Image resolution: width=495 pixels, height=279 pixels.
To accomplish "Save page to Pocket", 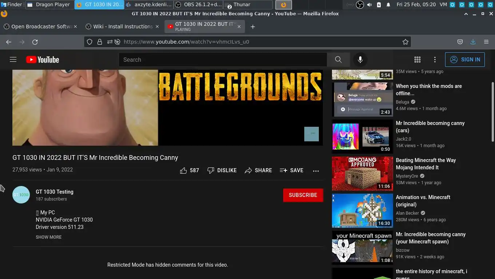I will (x=460, y=42).
